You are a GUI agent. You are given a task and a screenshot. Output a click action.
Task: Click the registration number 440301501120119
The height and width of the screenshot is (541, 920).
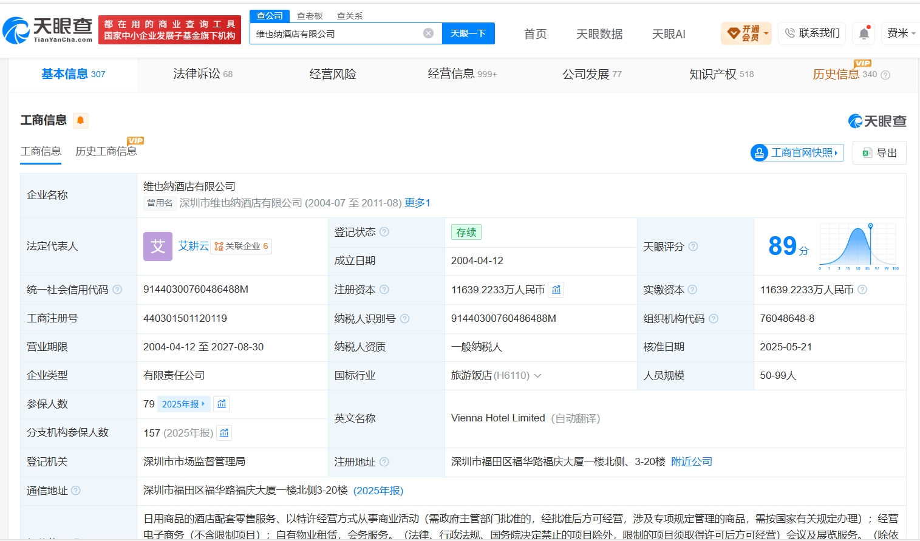[185, 318]
